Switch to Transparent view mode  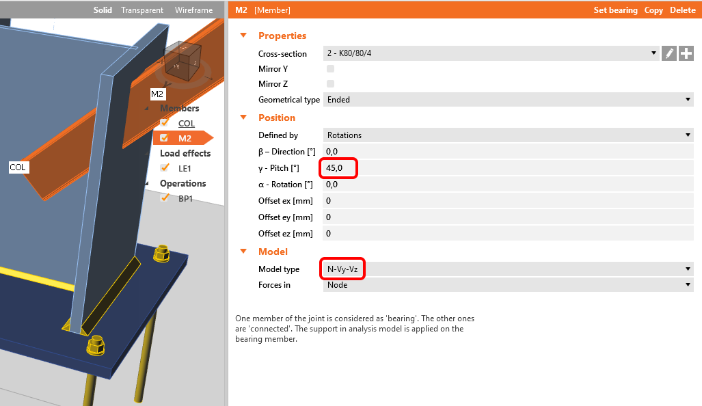(142, 10)
